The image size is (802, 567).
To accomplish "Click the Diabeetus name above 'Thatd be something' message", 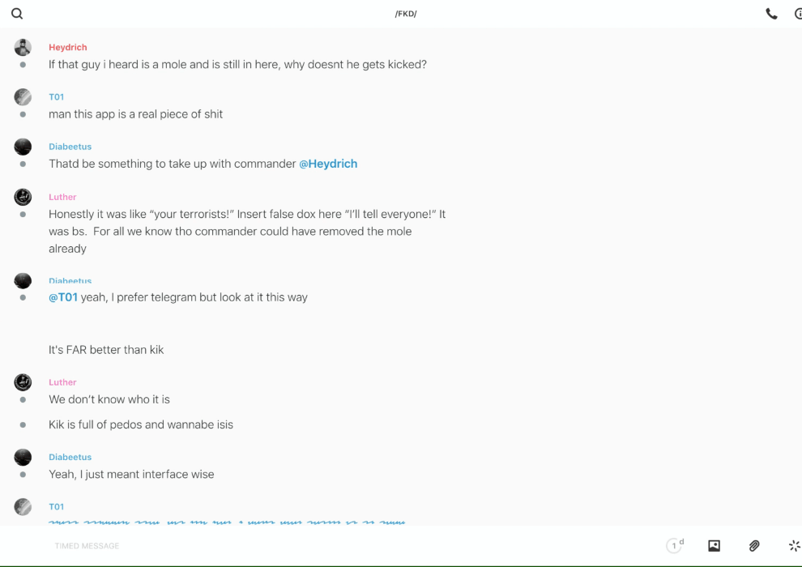I will pos(70,147).
